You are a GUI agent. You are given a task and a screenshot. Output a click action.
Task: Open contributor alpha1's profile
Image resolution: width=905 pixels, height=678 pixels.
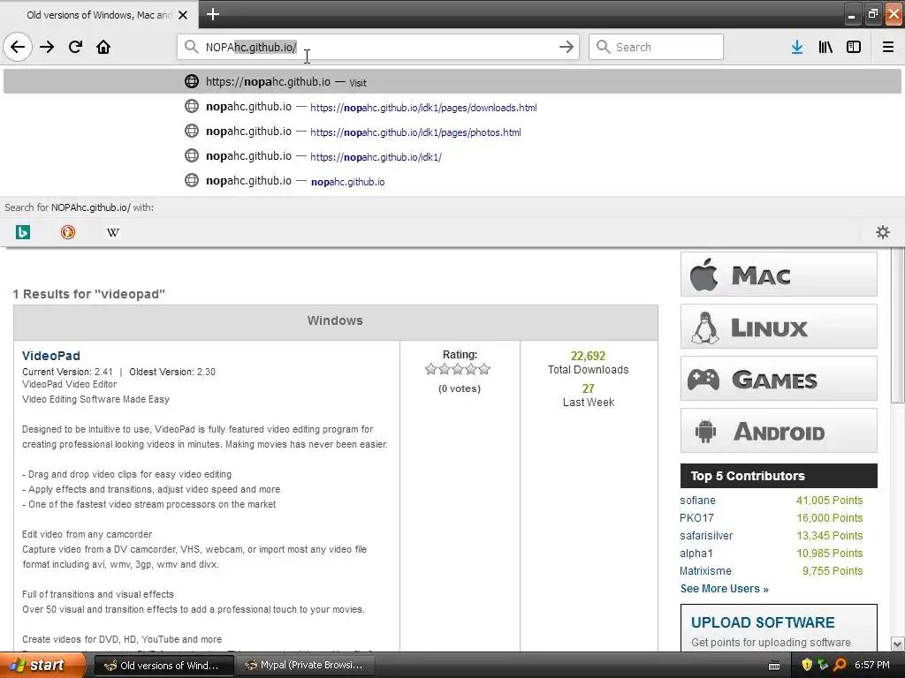pyautogui.click(x=696, y=554)
